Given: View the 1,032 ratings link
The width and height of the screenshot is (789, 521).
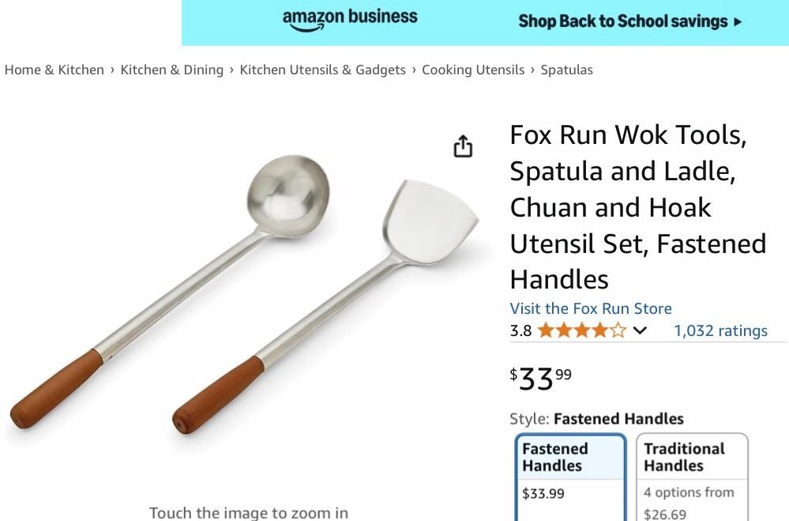Looking at the screenshot, I should (720, 330).
